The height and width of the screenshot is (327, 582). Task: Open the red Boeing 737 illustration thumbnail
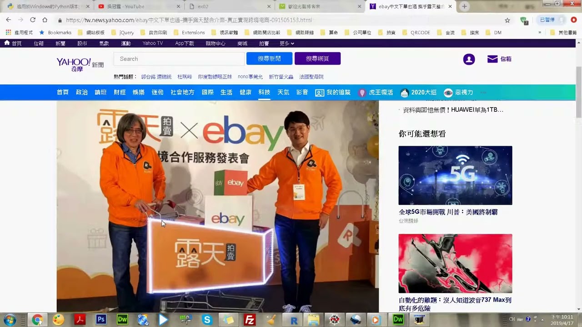455,263
